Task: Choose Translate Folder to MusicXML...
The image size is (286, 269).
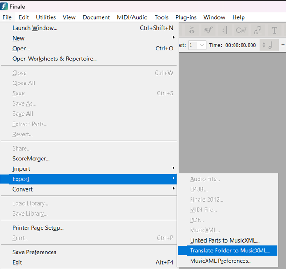Action: coord(228,251)
